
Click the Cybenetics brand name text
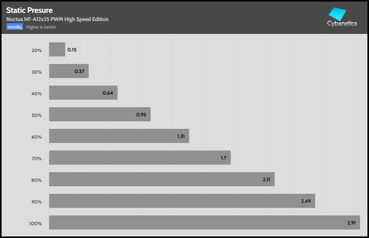(x=342, y=24)
